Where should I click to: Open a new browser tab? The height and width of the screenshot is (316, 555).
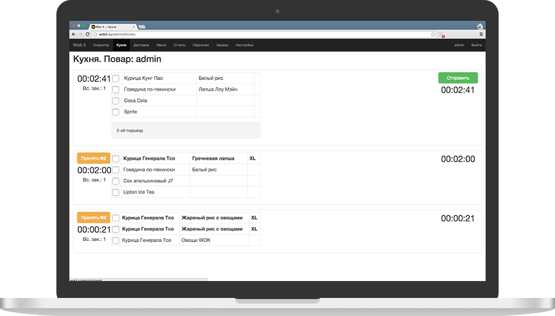pos(142,27)
